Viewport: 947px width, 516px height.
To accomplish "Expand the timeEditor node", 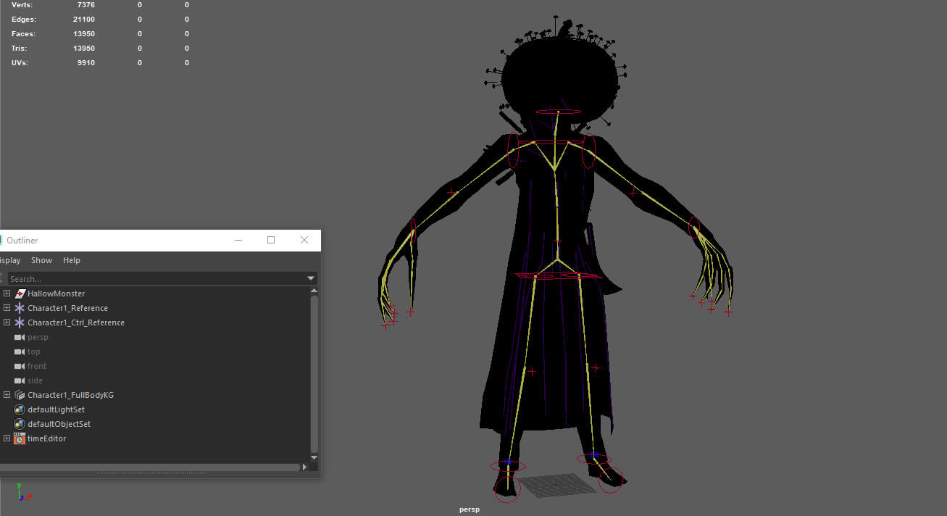I will coord(7,438).
